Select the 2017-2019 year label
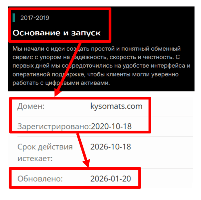 click(35, 18)
